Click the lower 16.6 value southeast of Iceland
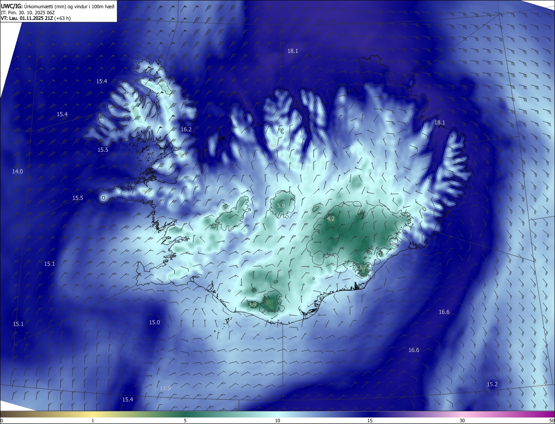555x424 pixels. tap(414, 350)
